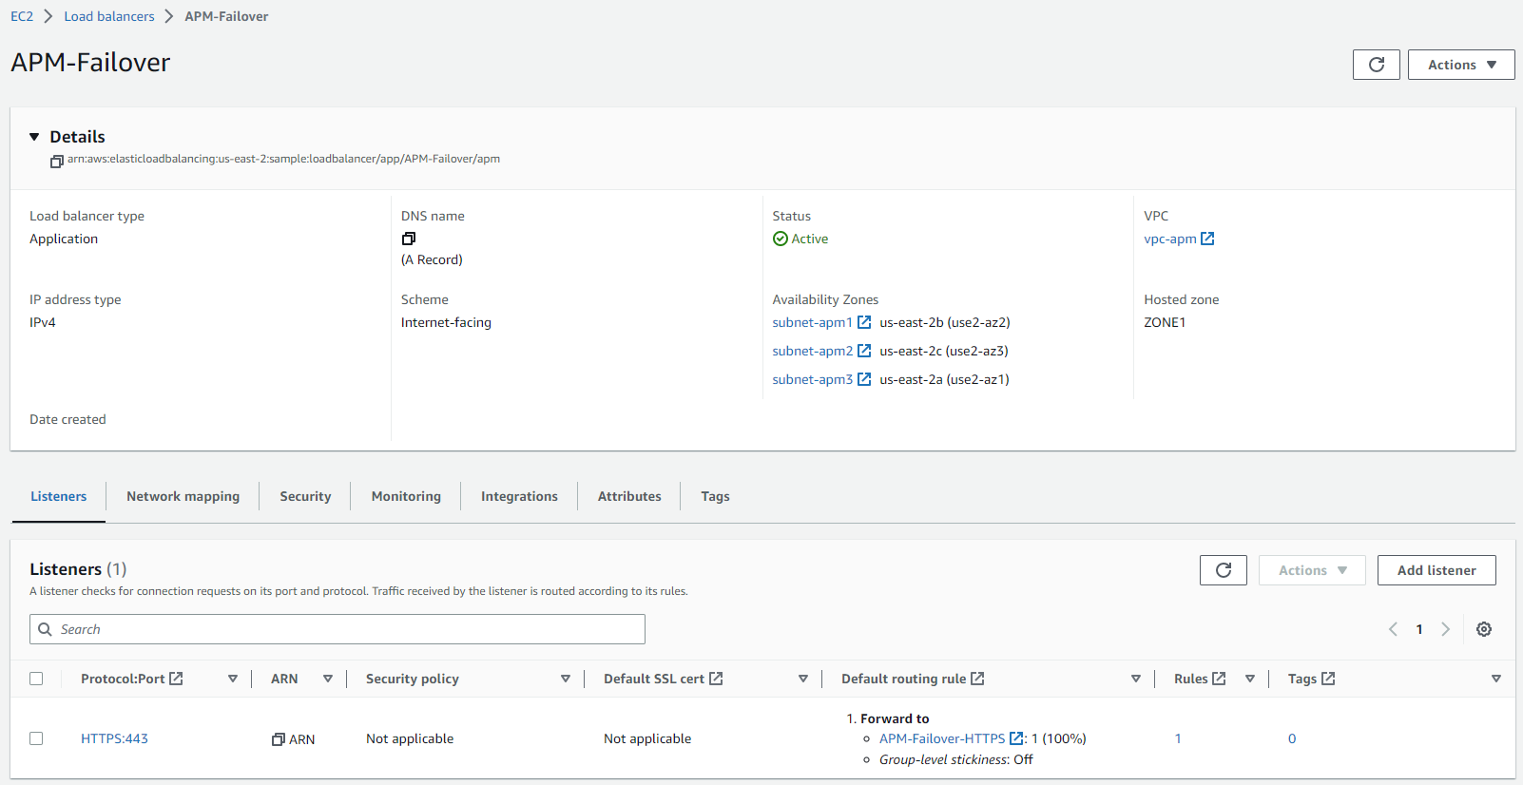The image size is (1523, 785).
Task: Sort by Security policy column arrow
Action: (566, 679)
